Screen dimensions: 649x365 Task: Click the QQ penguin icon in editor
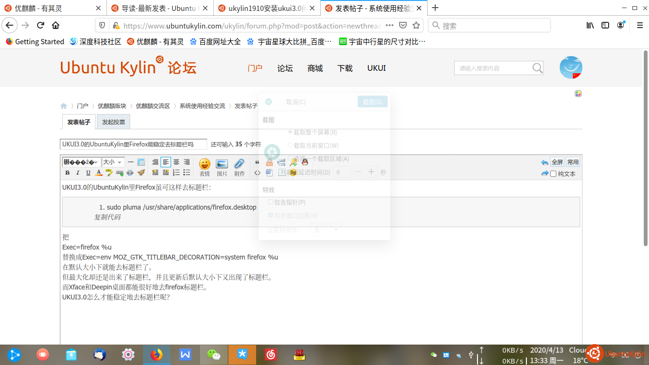[305, 162]
